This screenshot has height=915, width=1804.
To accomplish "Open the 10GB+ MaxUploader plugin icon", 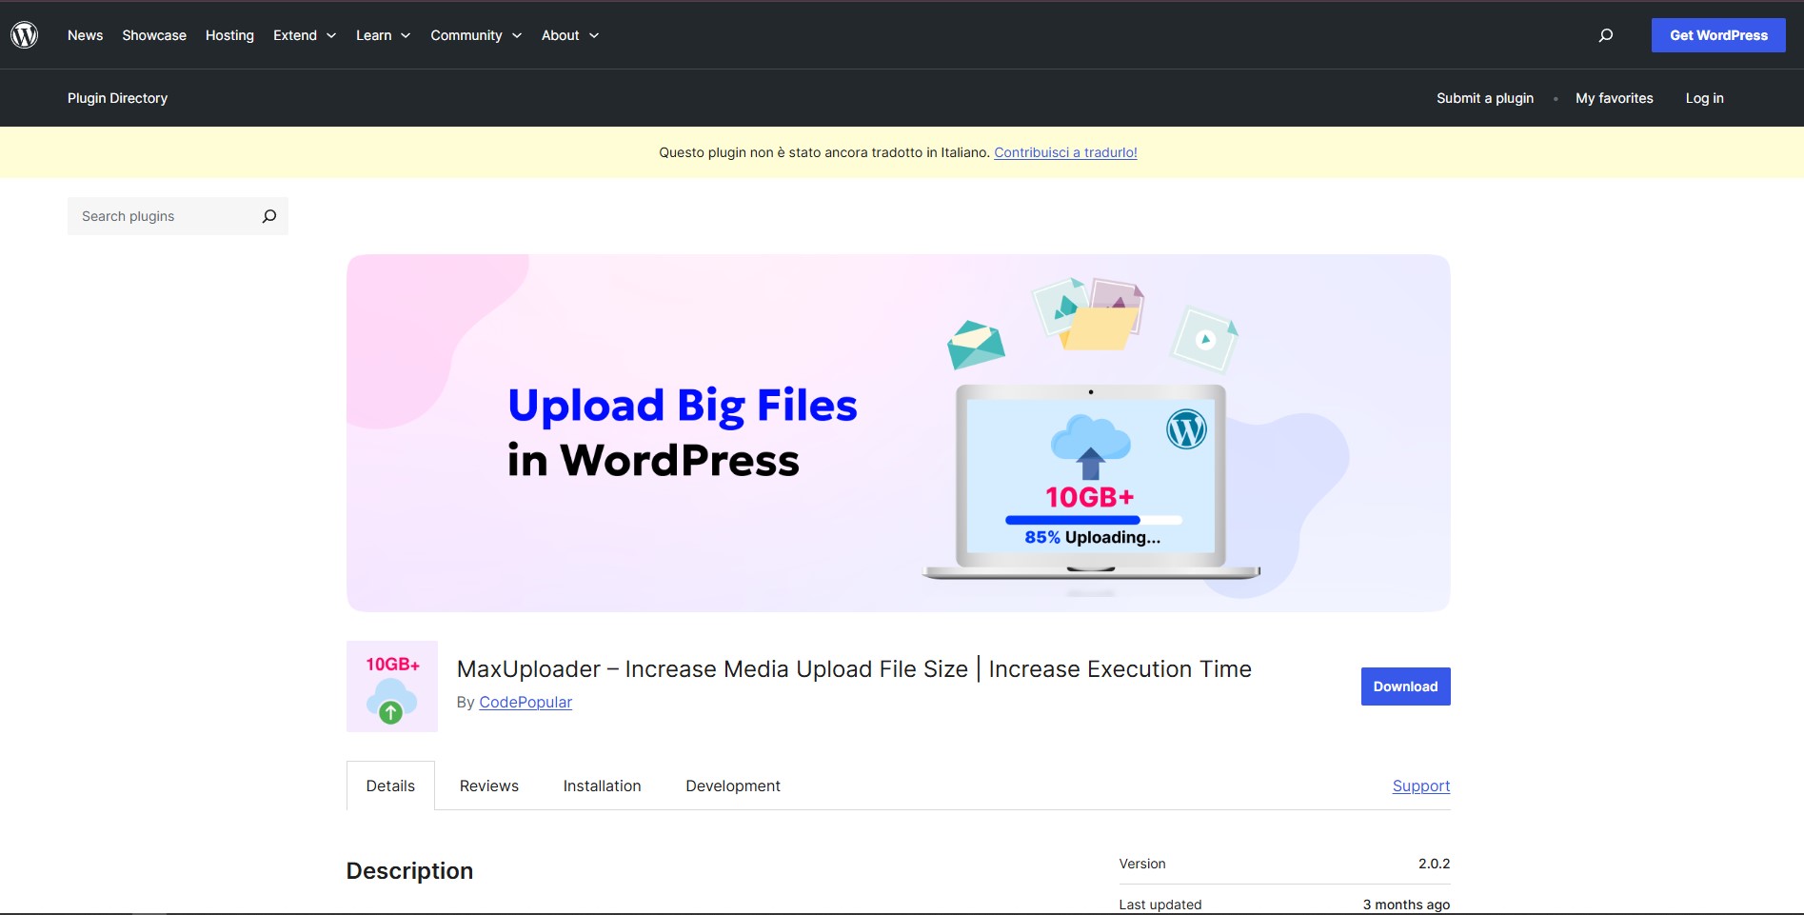I will [x=392, y=686].
